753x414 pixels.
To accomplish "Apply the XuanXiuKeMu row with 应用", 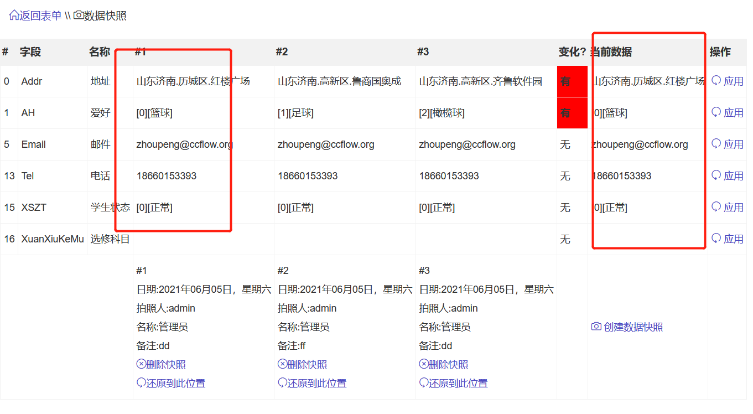I will [734, 239].
